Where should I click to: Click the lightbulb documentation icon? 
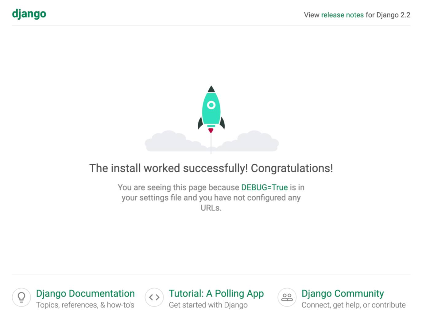pyautogui.click(x=21, y=297)
